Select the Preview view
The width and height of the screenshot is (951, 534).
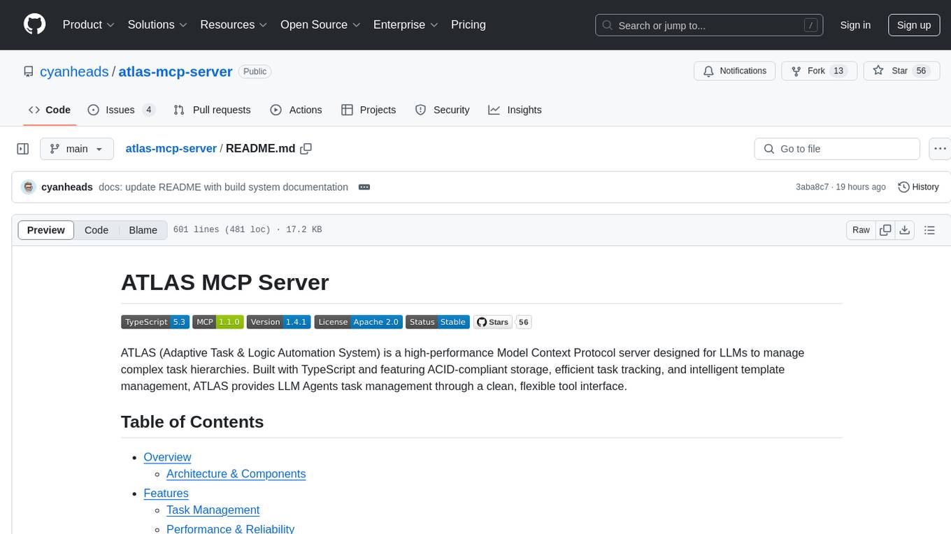46,230
